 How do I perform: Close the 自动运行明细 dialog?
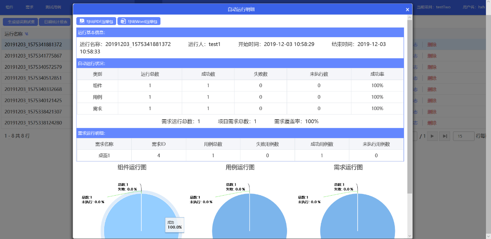click(407, 10)
